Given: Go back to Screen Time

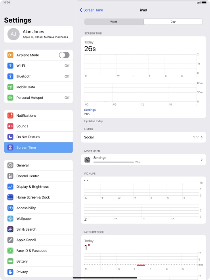Looking at the screenshot, I should pos(91,10).
